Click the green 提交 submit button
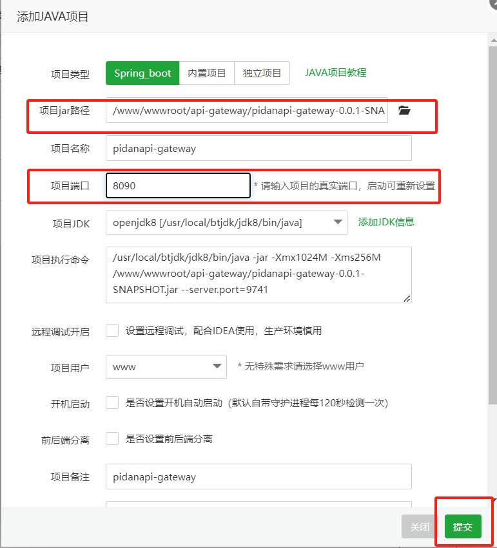497x548 pixels. point(462,527)
